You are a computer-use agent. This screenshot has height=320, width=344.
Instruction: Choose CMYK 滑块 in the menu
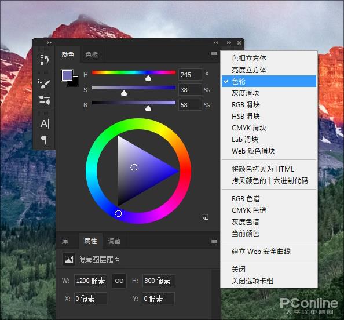(269, 128)
